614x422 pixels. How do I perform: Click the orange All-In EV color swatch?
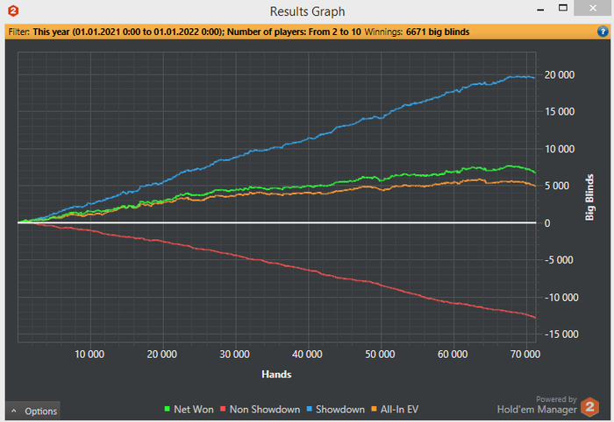[374, 409]
